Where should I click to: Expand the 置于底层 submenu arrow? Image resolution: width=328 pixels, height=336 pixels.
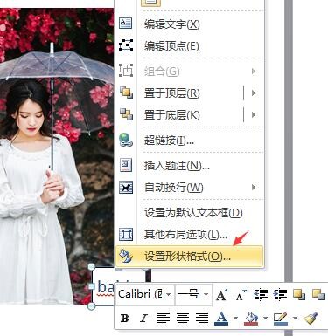pos(254,115)
